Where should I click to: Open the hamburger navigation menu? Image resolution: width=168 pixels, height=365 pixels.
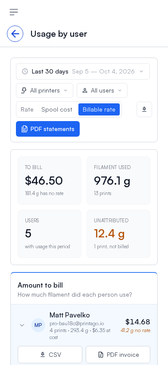tap(14, 12)
